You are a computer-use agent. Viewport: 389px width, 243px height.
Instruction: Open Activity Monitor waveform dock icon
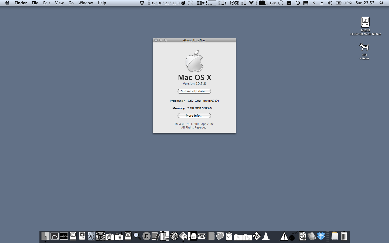point(64,236)
